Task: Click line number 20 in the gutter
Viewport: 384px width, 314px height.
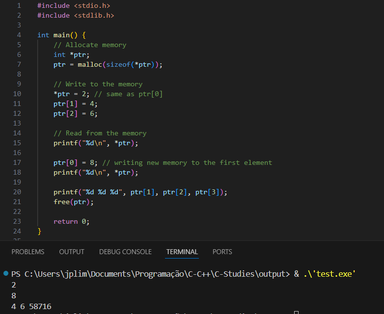Action: coord(17,192)
